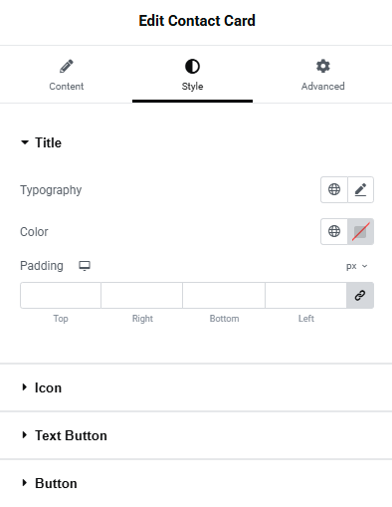The width and height of the screenshot is (392, 507).
Task: Switch to the Content tab label
Action: [x=67, y=87]
